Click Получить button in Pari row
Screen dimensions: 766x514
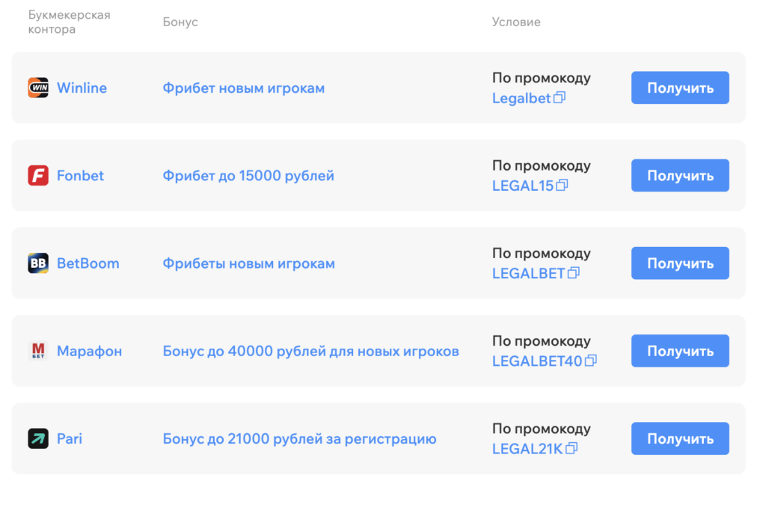(680, 438)
